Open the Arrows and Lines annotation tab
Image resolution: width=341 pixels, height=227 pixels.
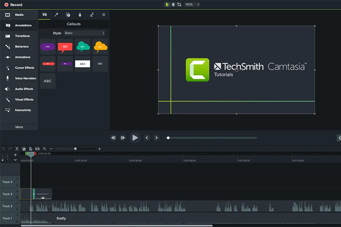[x=56, y=15]
